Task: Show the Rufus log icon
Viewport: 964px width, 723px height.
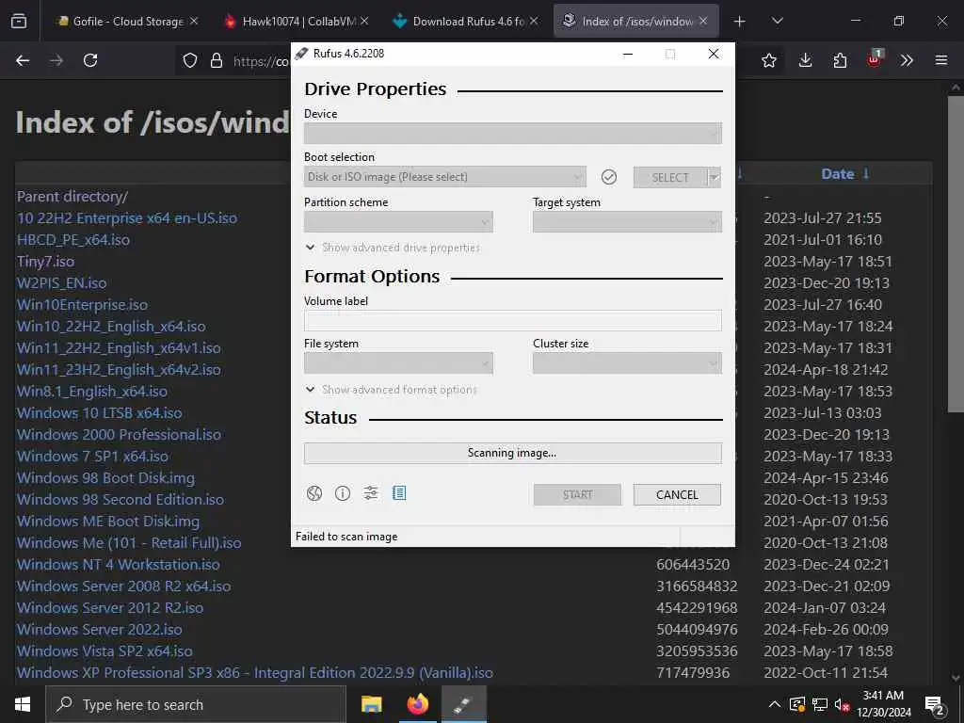Action: coord(399,493)
